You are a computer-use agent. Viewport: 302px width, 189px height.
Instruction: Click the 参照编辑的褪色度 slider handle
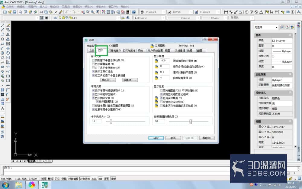(x=191, y=122)
